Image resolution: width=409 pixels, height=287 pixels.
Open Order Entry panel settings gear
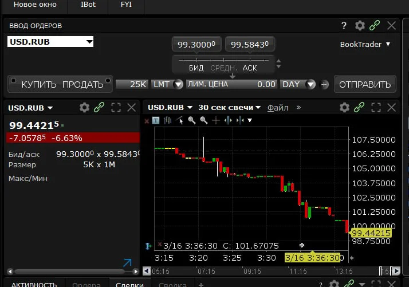coord(360,26)
